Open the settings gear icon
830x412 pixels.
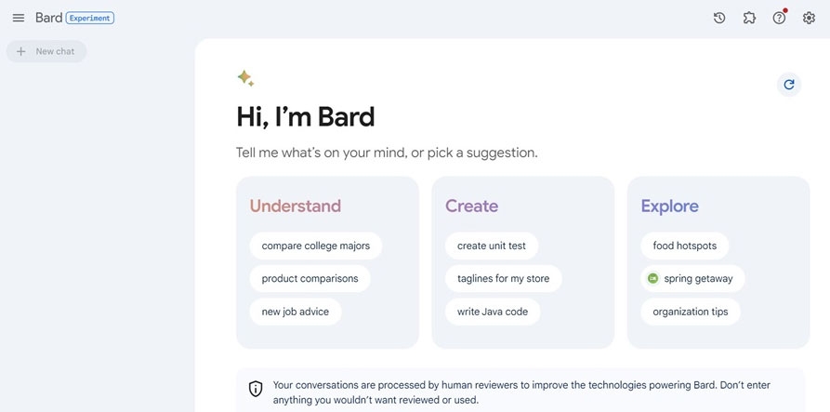click(x=809, y=18)
